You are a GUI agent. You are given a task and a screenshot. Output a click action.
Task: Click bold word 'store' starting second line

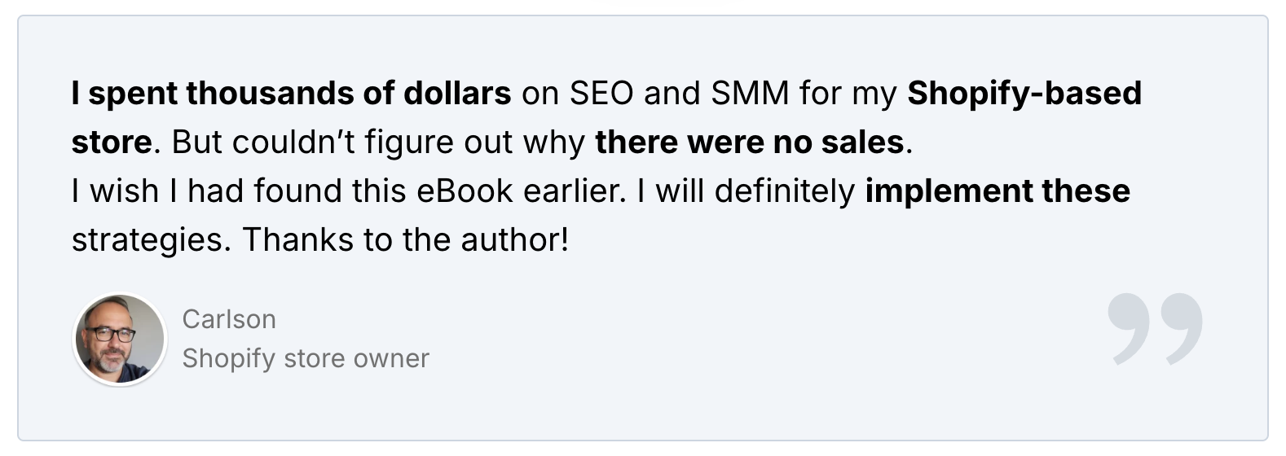[x=111, y=142]
